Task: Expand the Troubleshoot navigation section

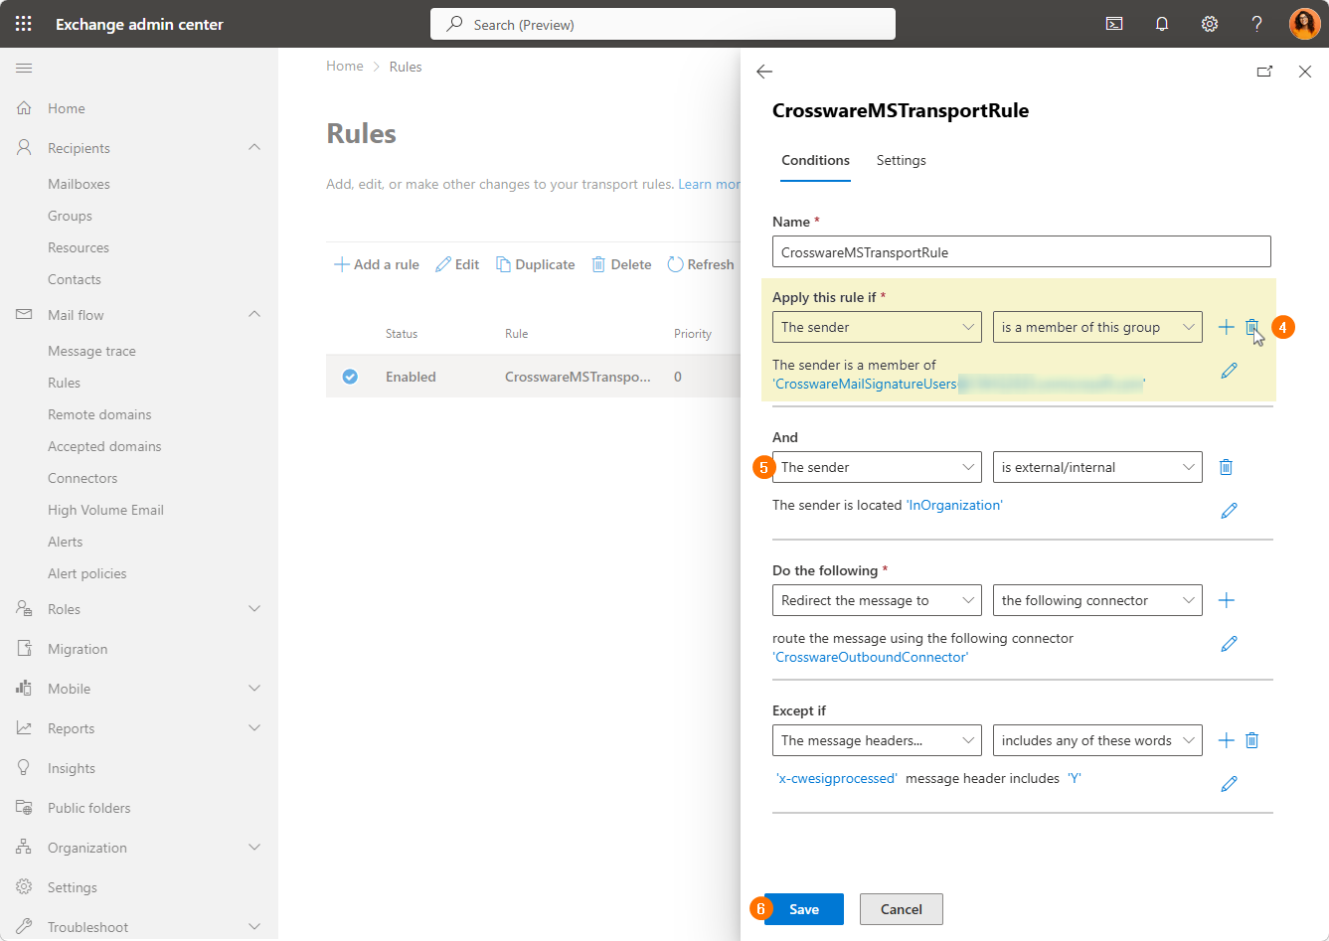Action: click(254, 926)
